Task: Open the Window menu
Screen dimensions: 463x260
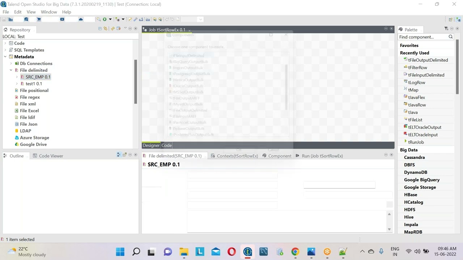Action: [49, 12]
